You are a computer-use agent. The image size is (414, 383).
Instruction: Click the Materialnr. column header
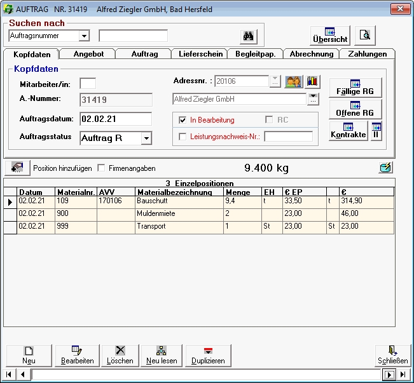pos(76,192)
